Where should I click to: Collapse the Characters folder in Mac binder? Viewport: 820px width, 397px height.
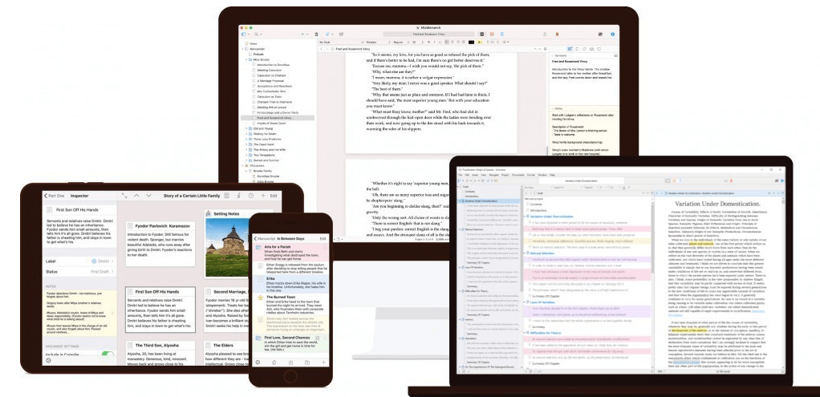coord(243,165)
